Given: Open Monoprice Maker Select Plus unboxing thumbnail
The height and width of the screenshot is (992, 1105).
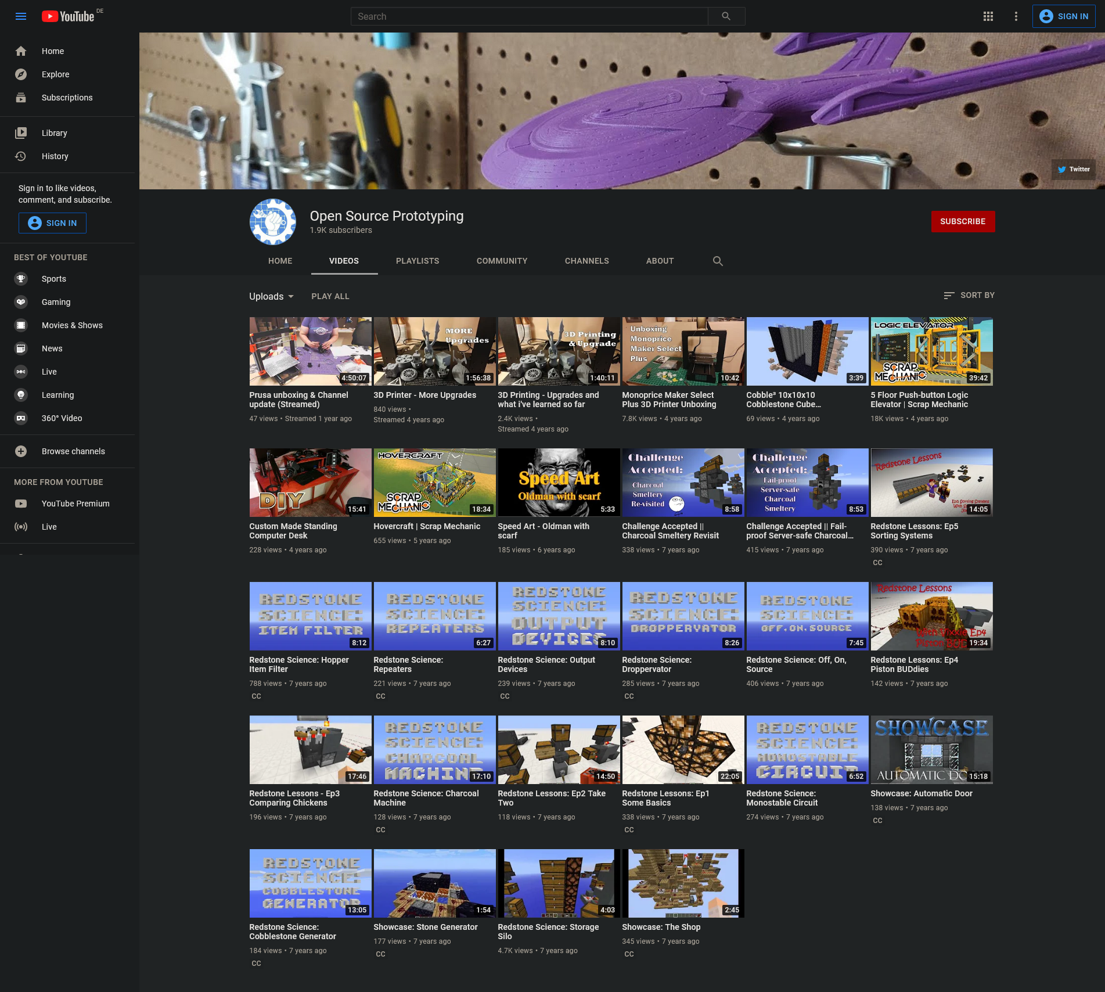Looking at the screenshot, I should (683, 351).
